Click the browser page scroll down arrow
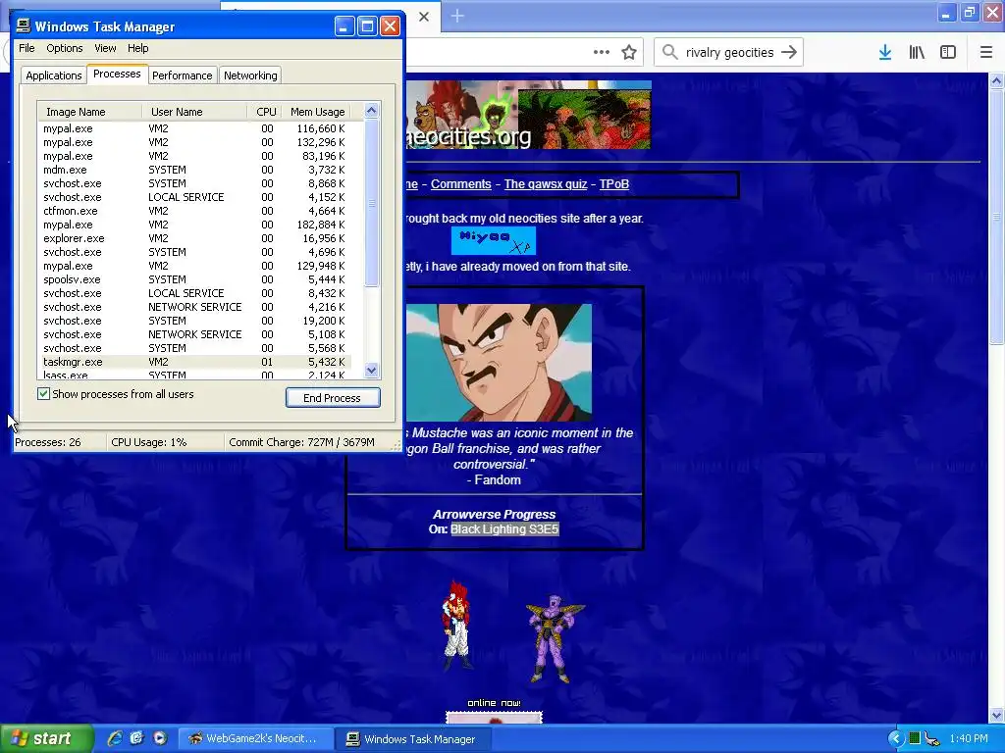 tap(996, 715)
